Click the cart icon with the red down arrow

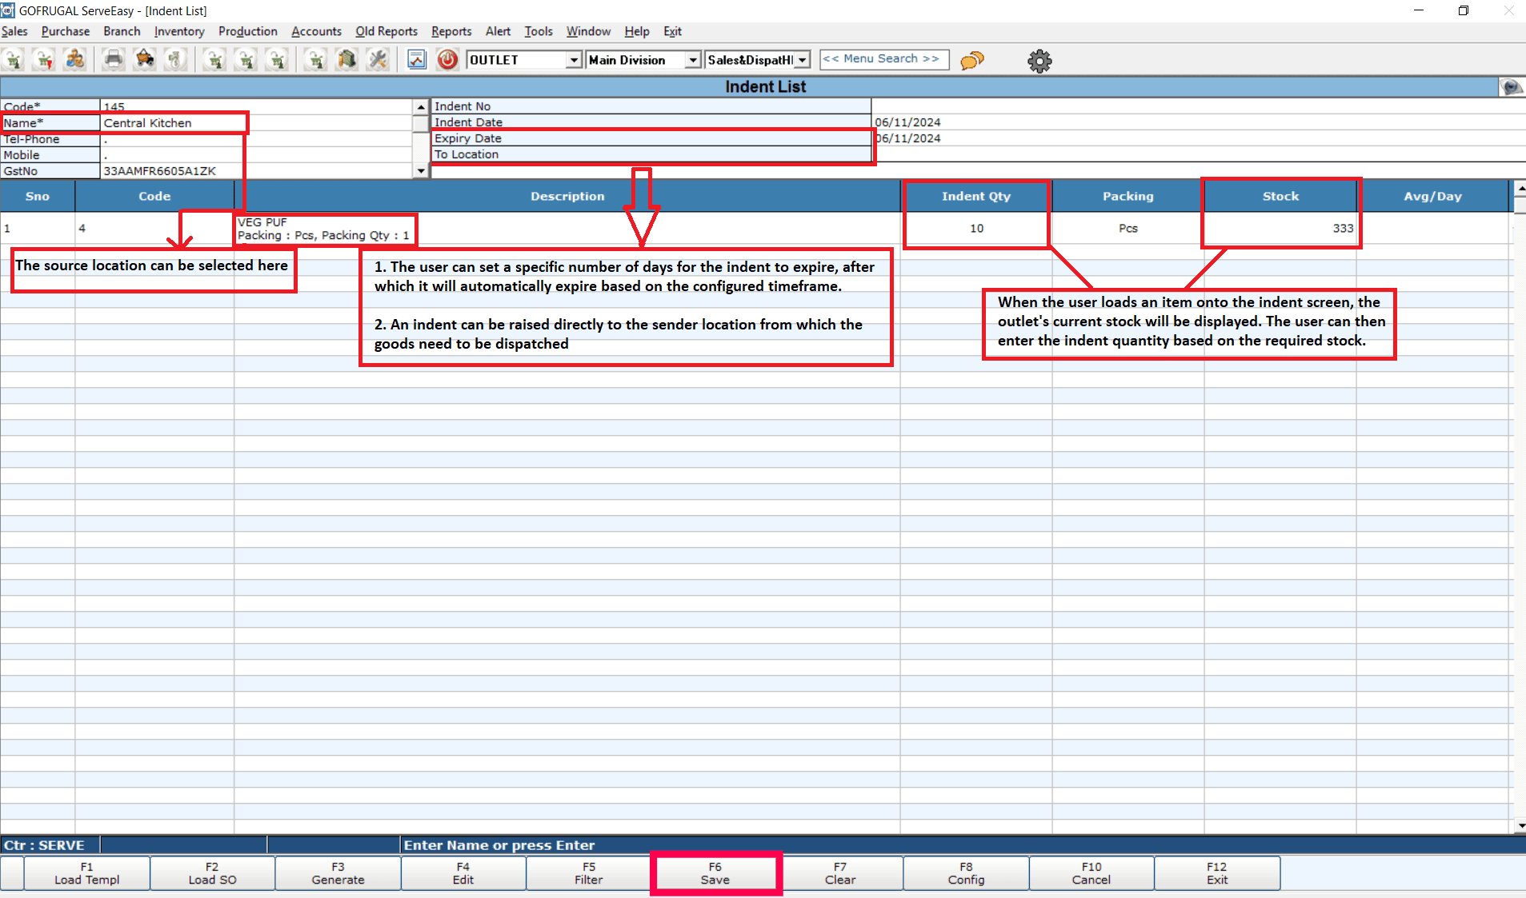44,60
